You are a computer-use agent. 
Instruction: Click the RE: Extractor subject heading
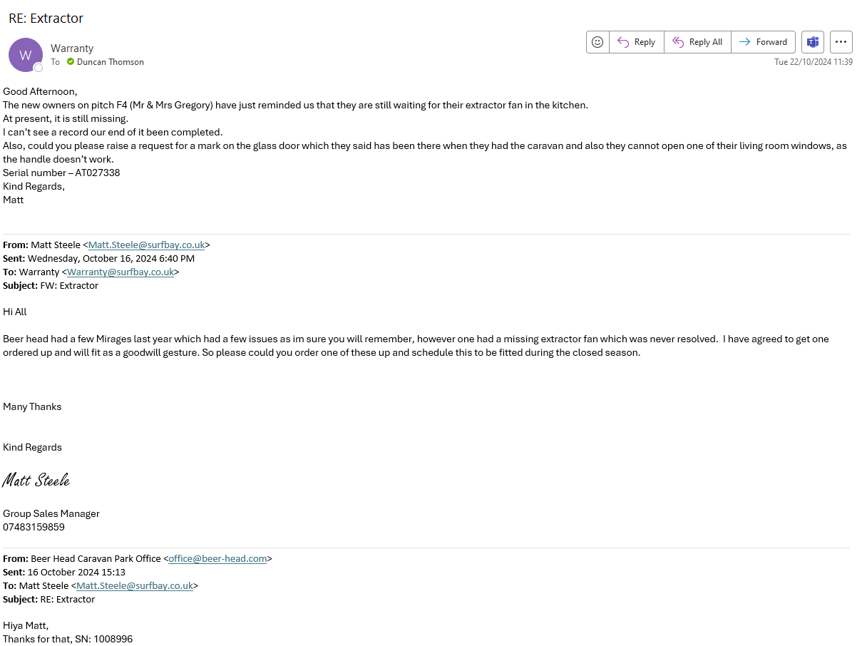[46, 18]
